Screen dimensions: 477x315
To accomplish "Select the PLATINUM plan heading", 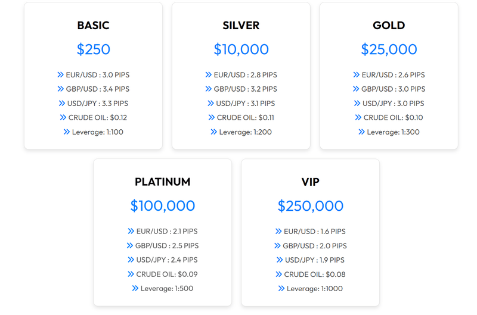I will pos(162,182).
